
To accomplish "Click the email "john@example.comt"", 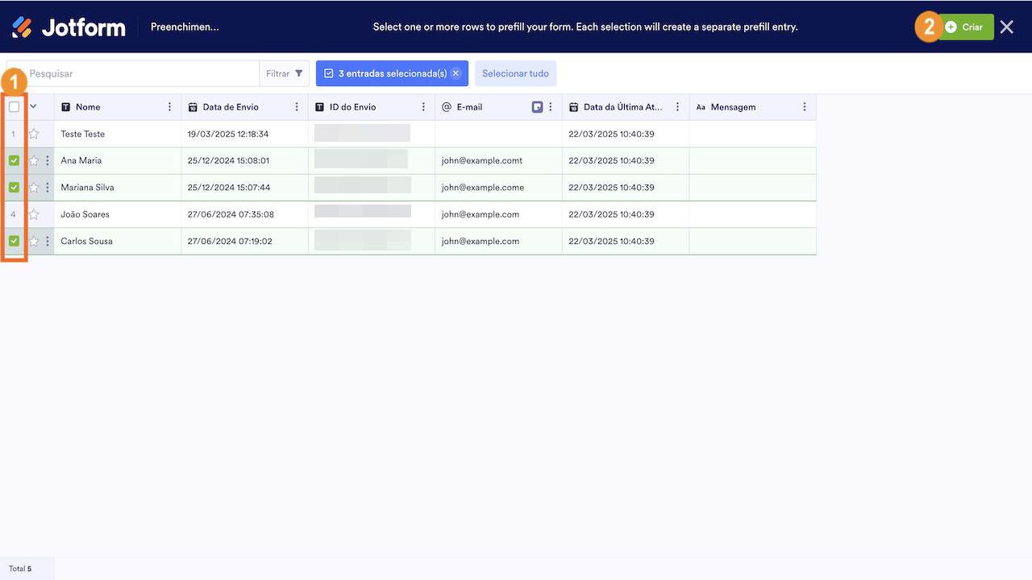I will point(482,160).
